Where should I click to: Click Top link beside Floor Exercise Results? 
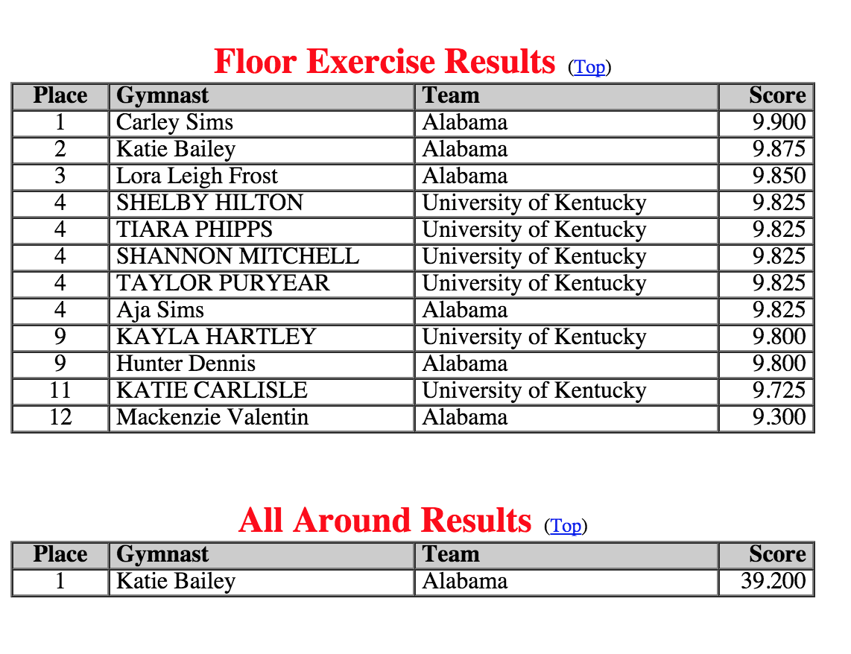click(x=589, y=67)
